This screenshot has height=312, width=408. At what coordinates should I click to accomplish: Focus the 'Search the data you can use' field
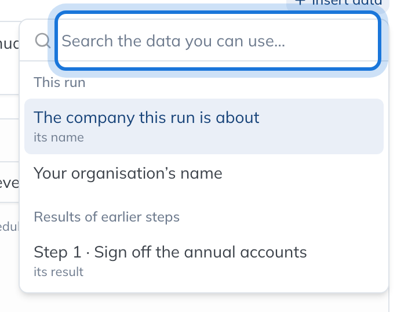(x=218, y=41)
